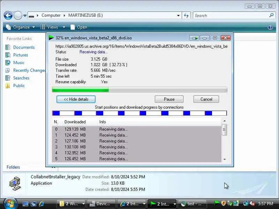279x209 pixels.
Task: Open Public in Favorite Links
Action: click(x=19, y=85)
